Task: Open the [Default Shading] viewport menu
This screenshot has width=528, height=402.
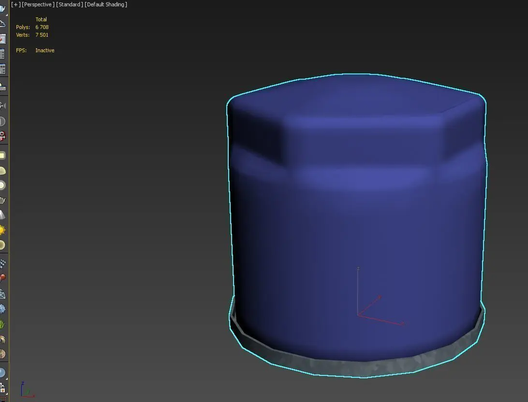Action: click(106, 4)
